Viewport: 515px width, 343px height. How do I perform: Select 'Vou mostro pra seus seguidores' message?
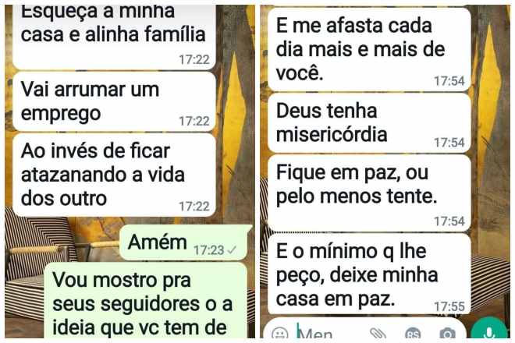click(145, 300)
